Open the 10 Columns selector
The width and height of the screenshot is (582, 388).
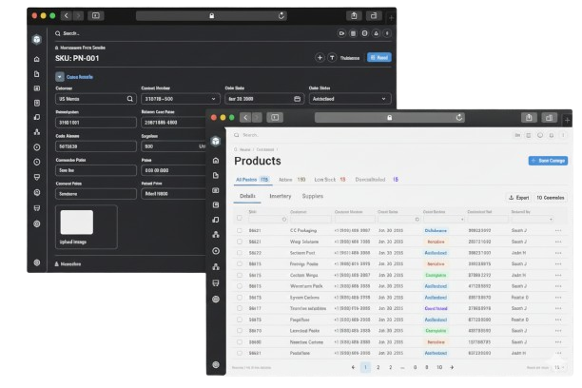(551, 198)
